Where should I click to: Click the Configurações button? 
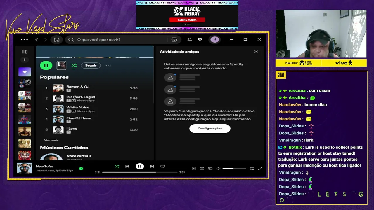click(210, 129)
